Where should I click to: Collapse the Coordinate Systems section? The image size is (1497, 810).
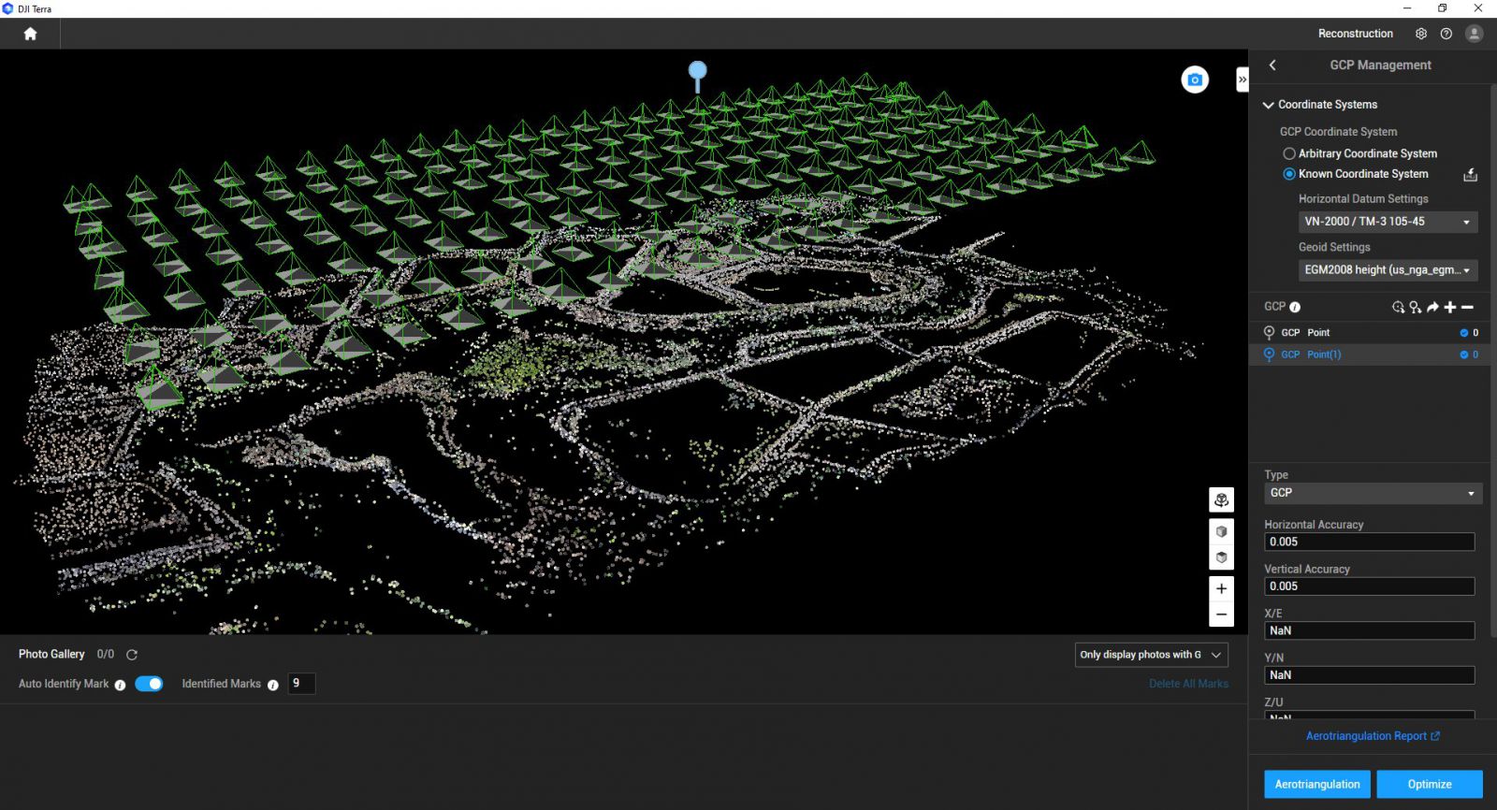click(x=1269, y=105)
